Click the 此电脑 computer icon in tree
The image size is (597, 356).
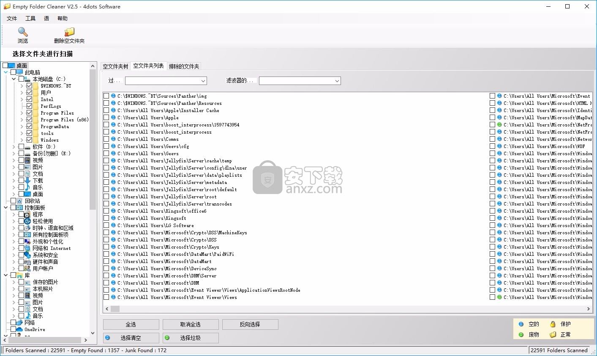[x=19, y=72]
